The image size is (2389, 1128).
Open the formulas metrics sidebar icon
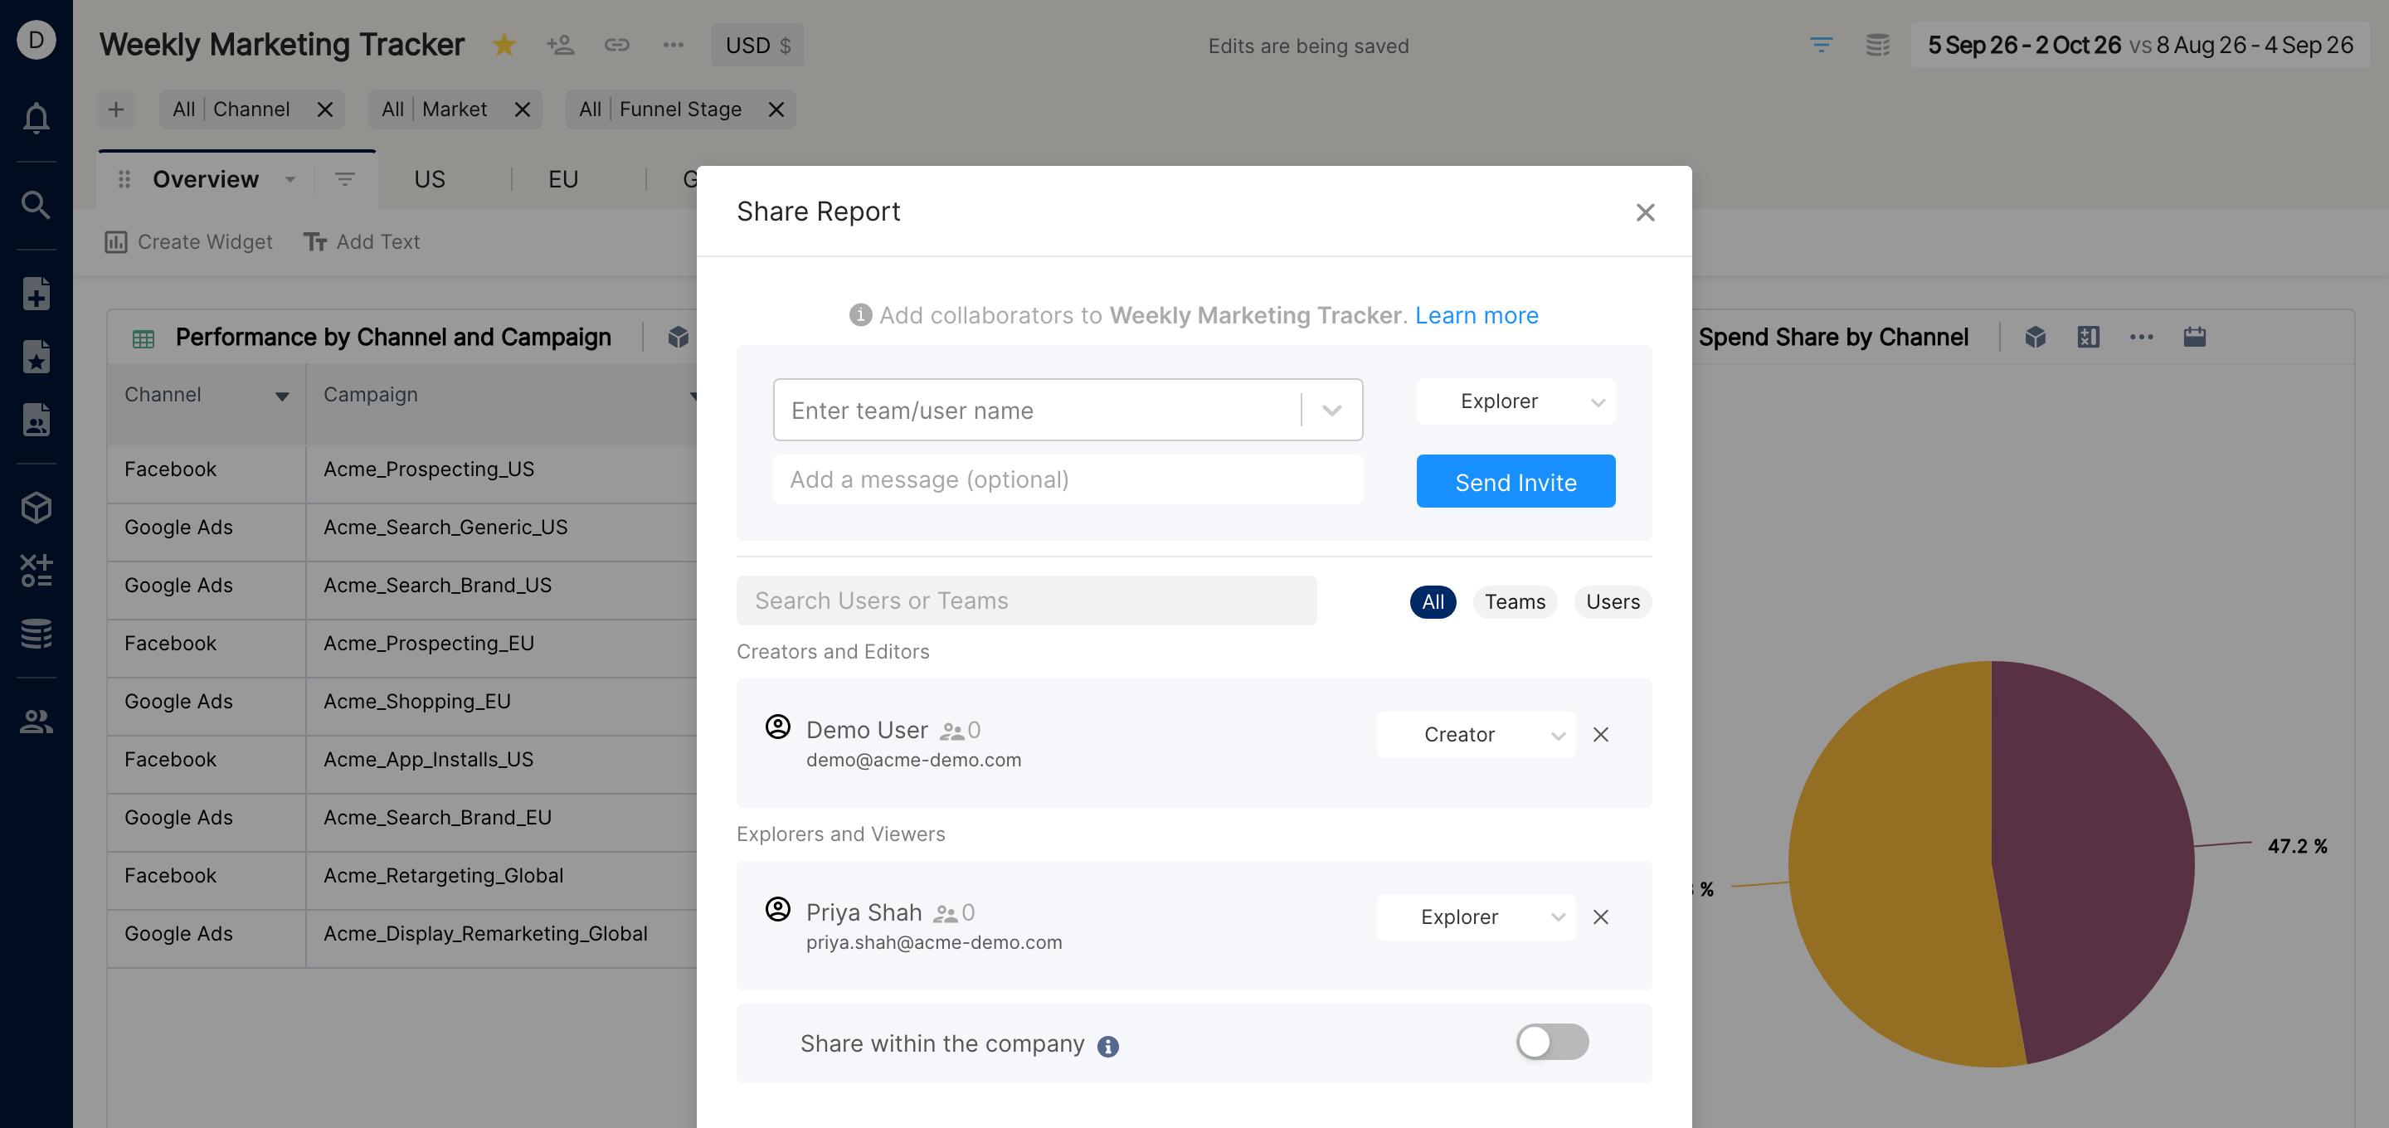[x=36, y=571]
